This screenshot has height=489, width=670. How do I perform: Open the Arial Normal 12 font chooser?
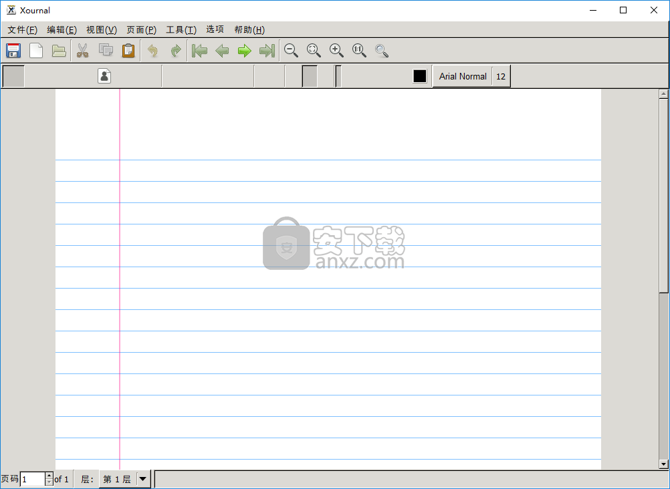(471, 76)
